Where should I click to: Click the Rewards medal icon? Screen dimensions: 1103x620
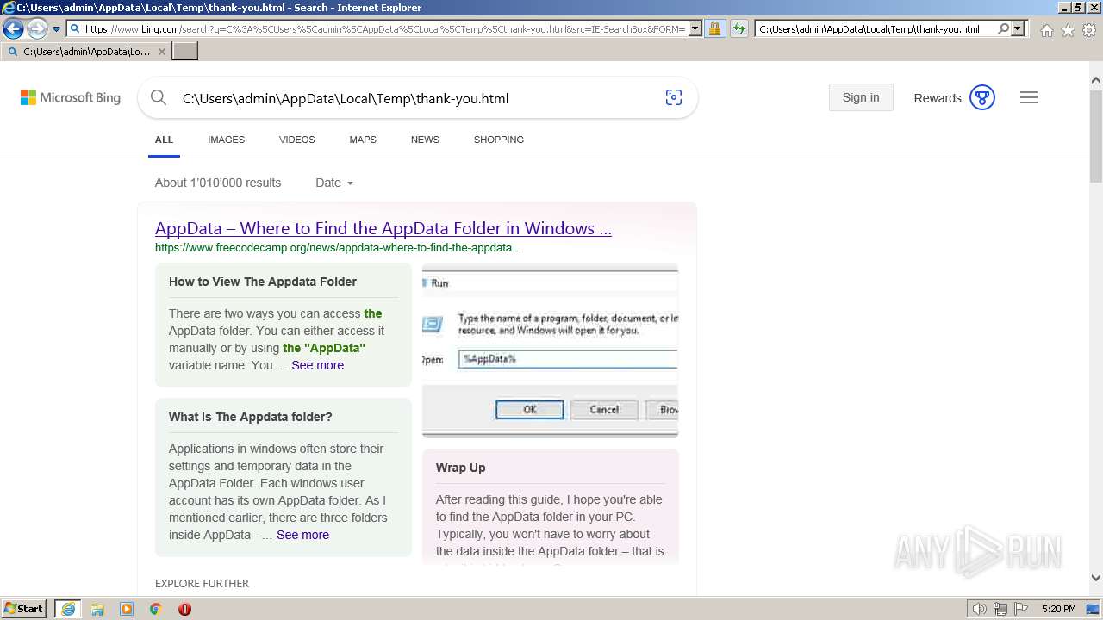[x=982, y=97]
